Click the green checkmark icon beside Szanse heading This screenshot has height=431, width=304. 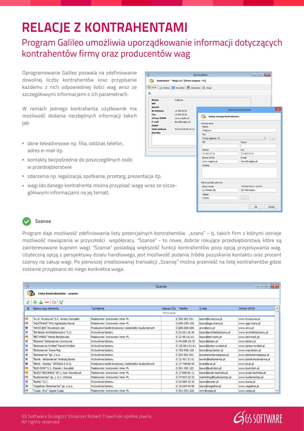click(27, 221)
